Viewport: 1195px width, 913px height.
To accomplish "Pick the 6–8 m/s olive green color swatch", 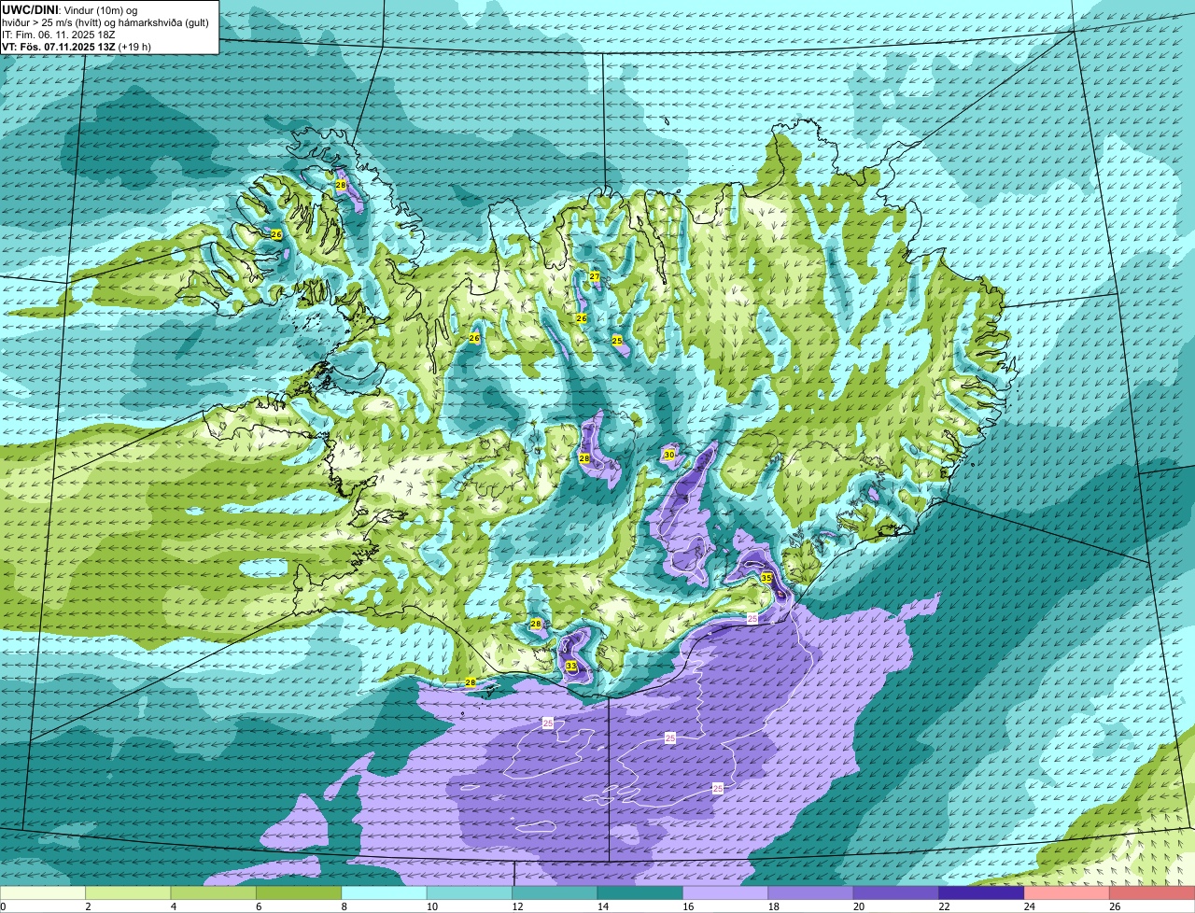I will [x=299, y=893].
